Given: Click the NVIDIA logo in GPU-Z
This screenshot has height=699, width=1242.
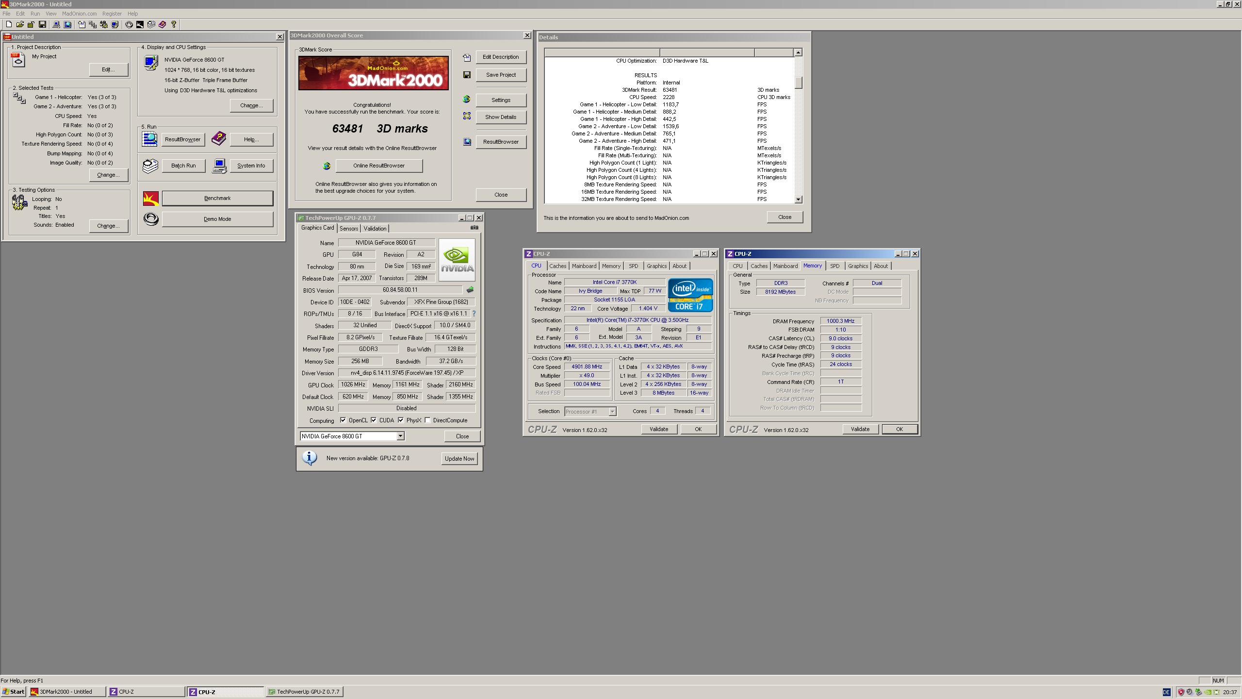Looking at the screenshot, I should point(457,260).
